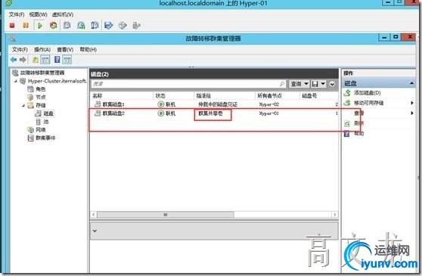Click 仲裁中的磁盘见证 cell
The image size is (422, 276).
tap(218, 104)
